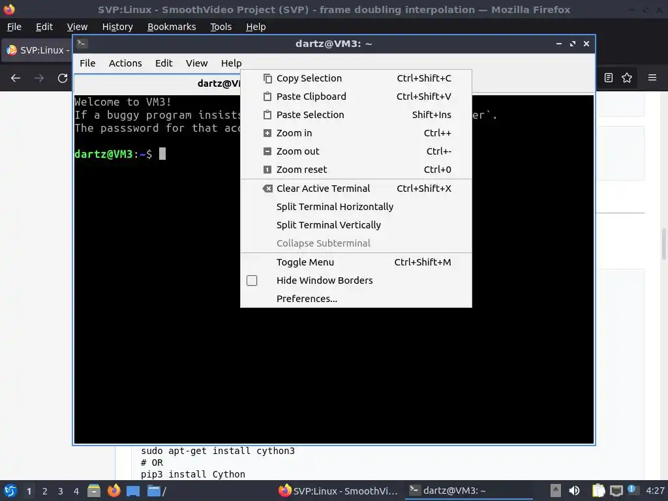Choose Copy Selection menu entry
Image resolution: width=668 pixels, height=501 pixels.
[356, 78]
